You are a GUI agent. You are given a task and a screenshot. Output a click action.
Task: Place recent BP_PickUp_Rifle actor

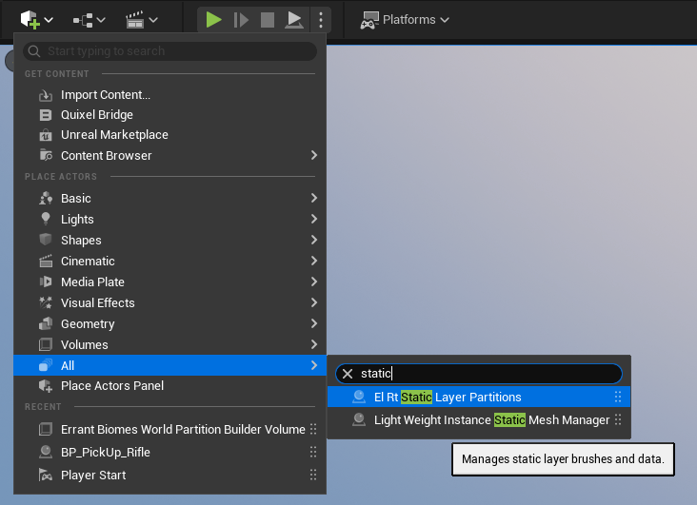pos(169,452)
